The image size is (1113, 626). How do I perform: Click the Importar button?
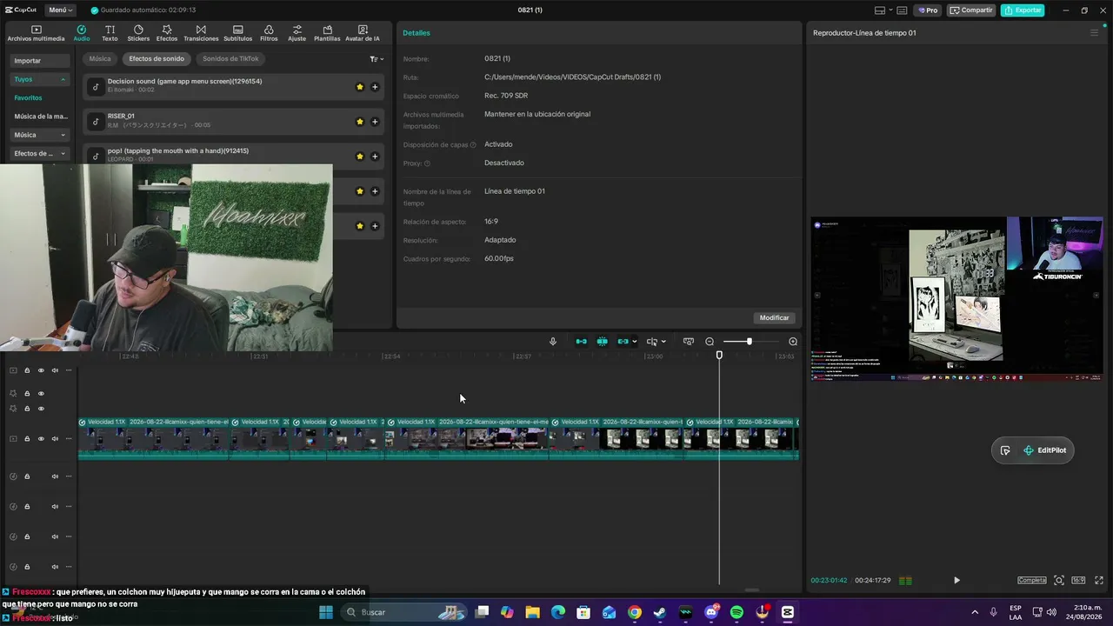[x=40, y=61]
